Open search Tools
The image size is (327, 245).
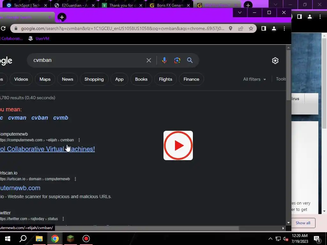tap(281, 79)
